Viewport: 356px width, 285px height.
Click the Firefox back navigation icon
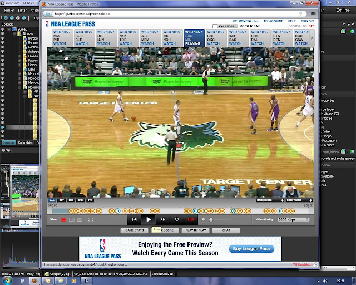[x=48, y=13]
